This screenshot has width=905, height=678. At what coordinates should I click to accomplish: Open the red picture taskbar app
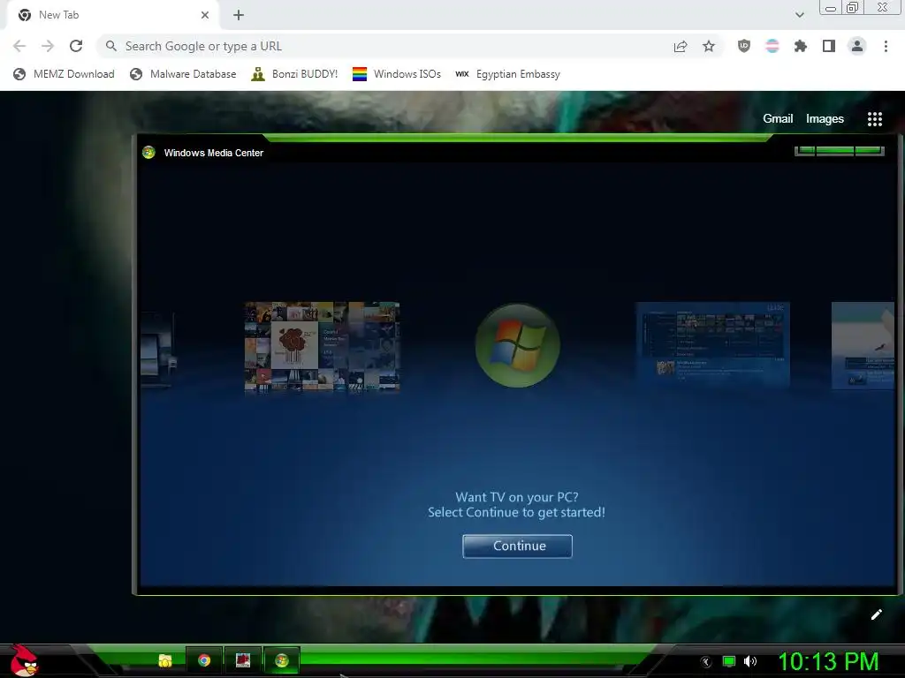(243, 660)
